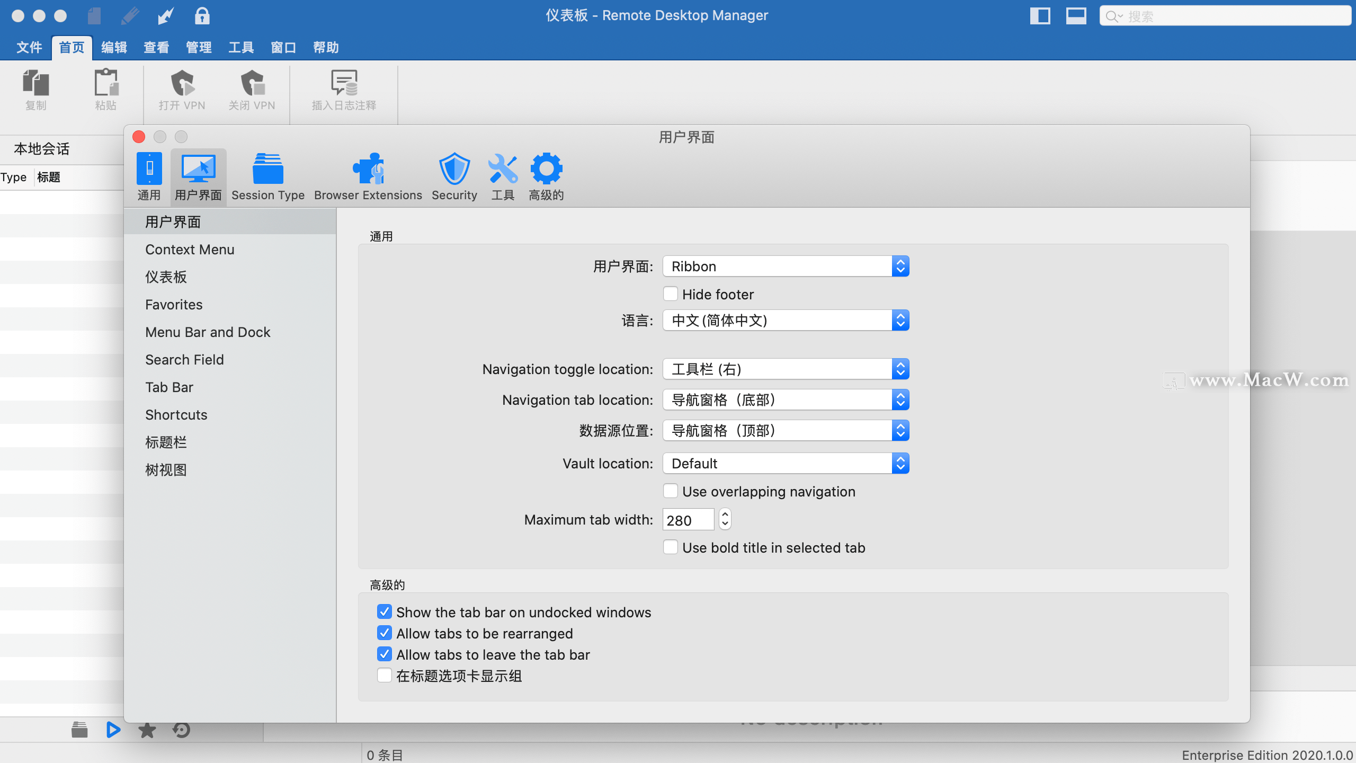The height and width of the screenshot is (763, 1356).
Task: Click the 首页 ribbon tab
Action: pyautogui.click(x=72, y=48)
